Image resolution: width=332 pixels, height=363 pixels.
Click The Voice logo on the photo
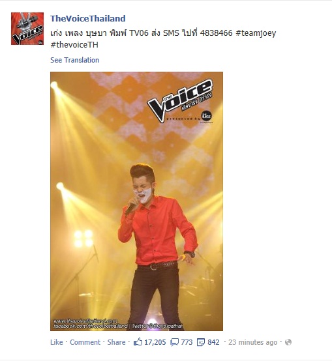click(181, 102)
